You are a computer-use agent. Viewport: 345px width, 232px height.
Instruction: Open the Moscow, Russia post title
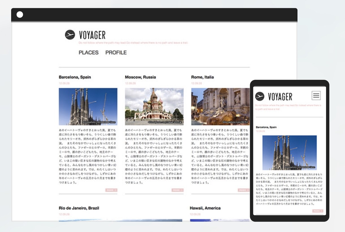(141, 77)
